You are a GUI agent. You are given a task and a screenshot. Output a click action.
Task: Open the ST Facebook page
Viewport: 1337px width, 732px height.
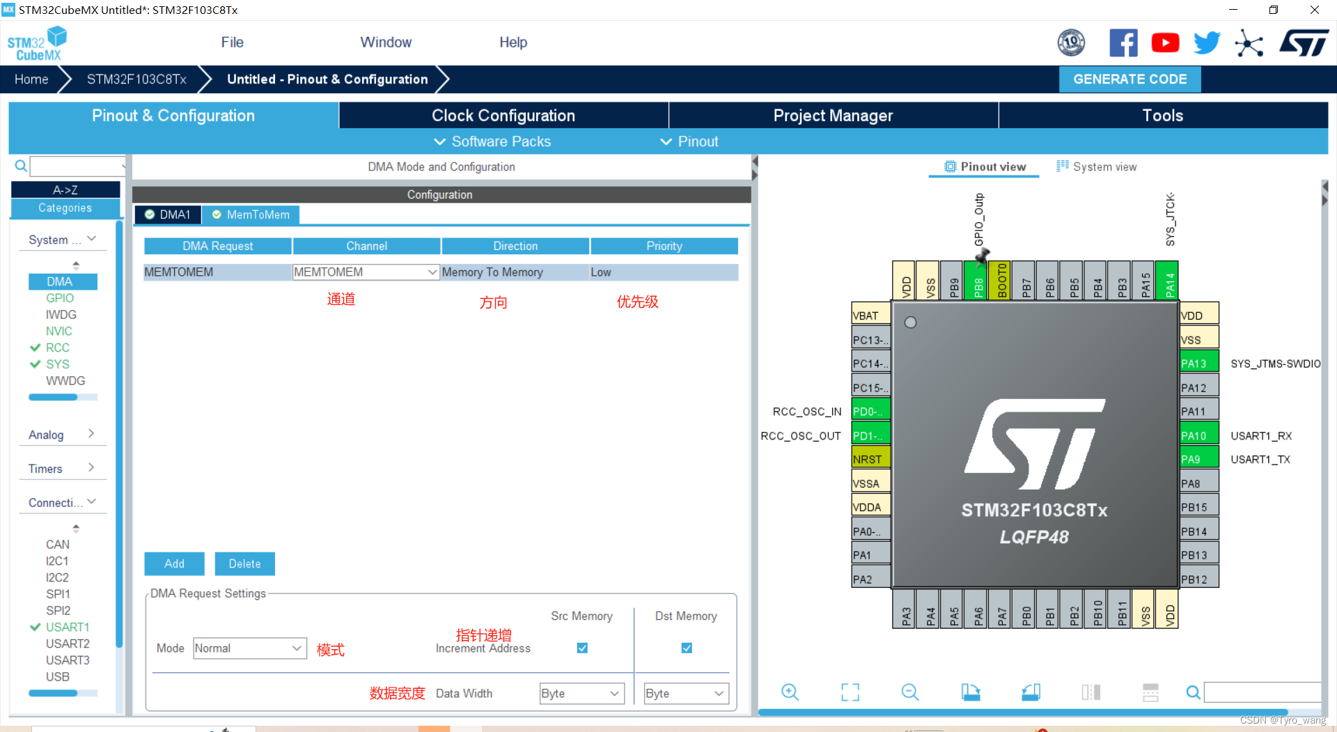(x=1123, y=42)
